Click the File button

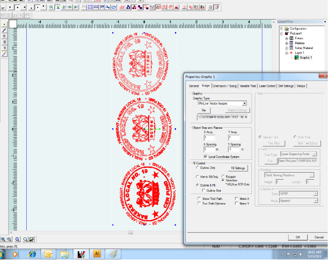click(x=203, y=110)
